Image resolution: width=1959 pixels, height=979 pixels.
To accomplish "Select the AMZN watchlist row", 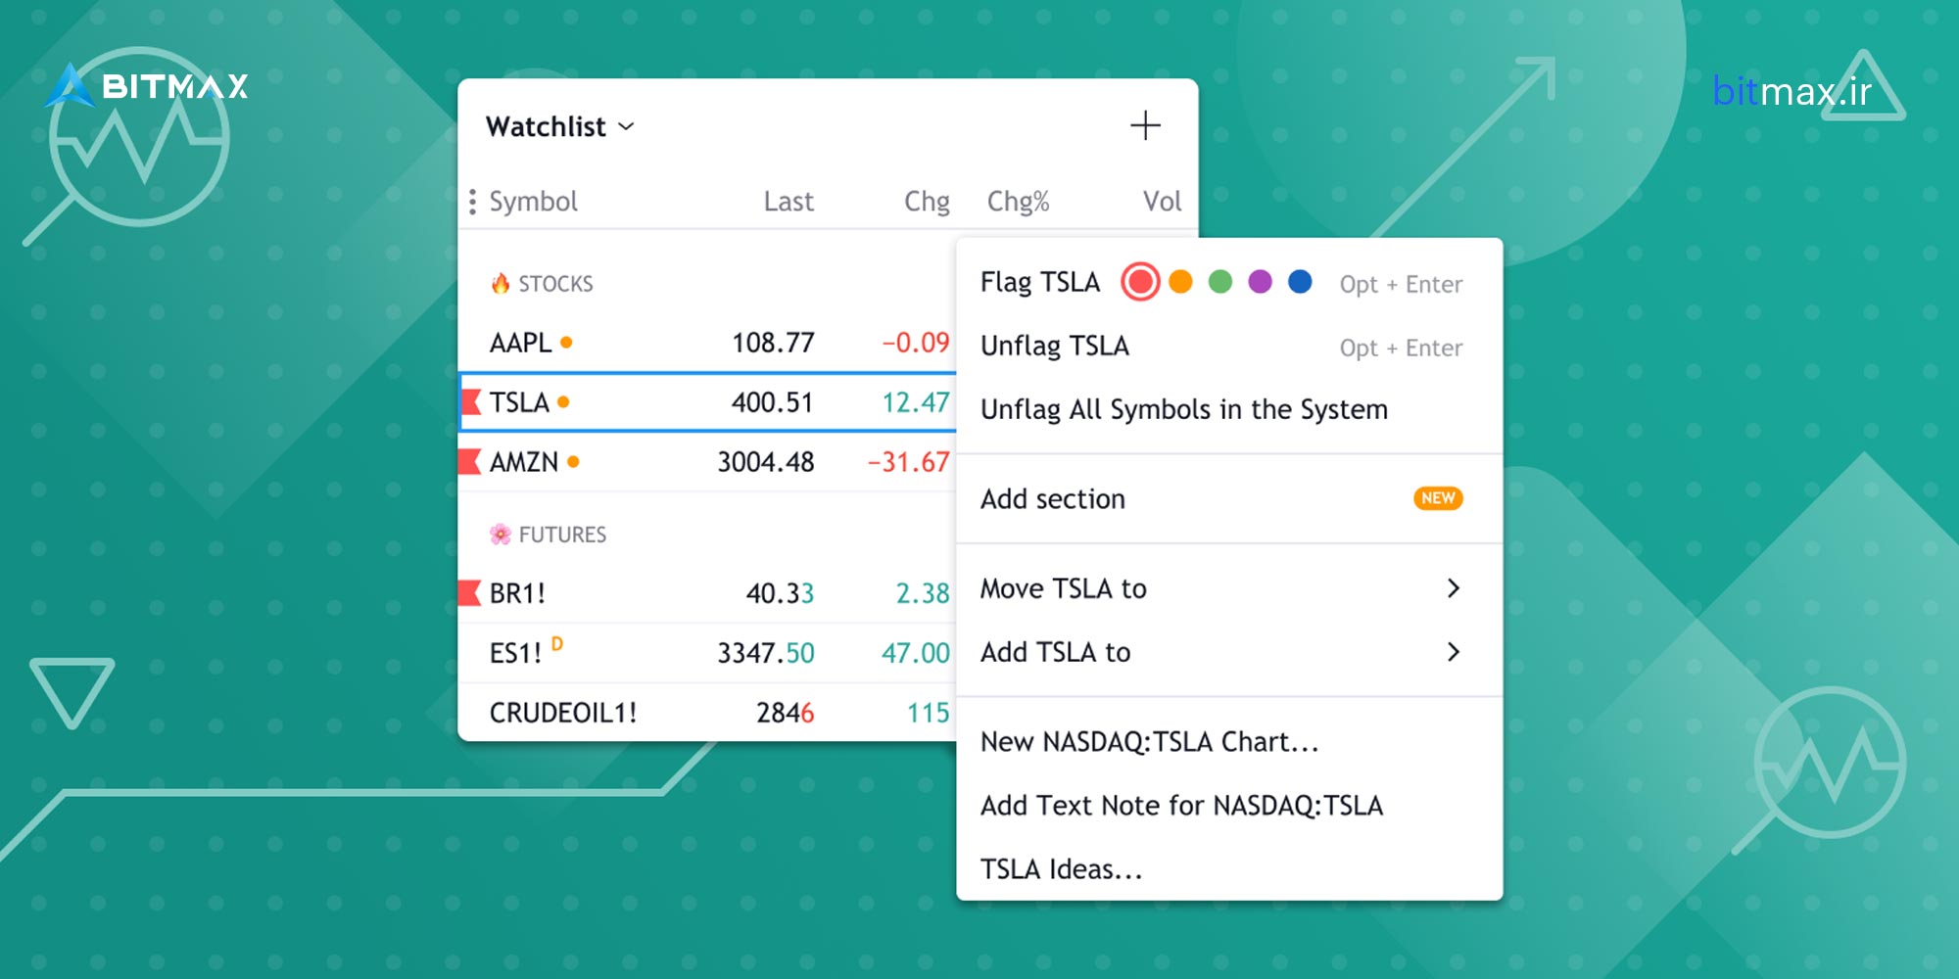I will pyautogui.click(x=707, y=462).
